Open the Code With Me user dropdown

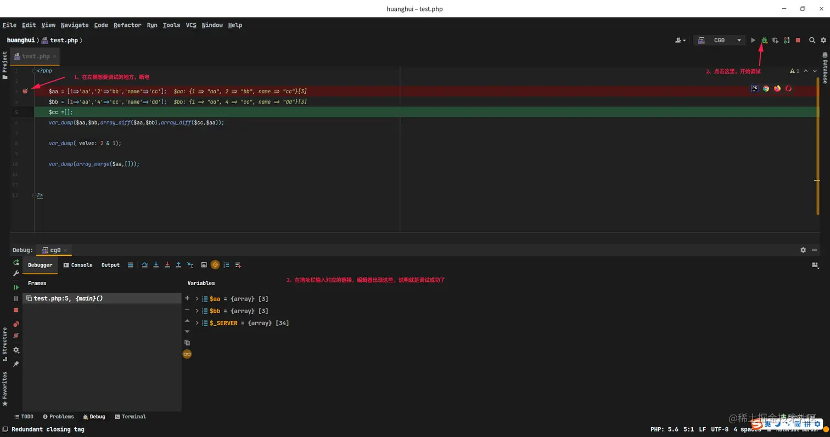pyautogui.click(x=681, y=40)
